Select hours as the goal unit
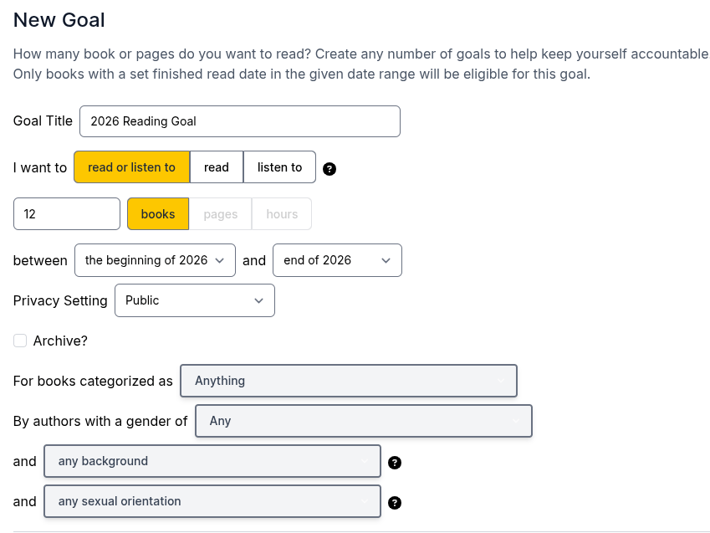Viewport: 710px width, 533px height. click(x=282, y=214)
